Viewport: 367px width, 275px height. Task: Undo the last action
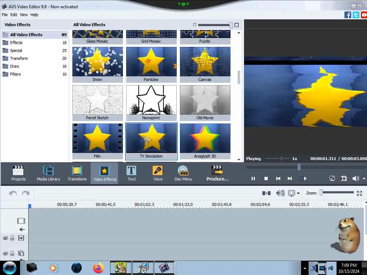point(13,193)
